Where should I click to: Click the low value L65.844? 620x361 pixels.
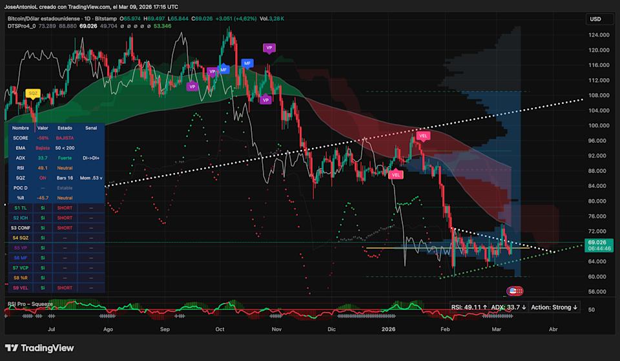click(178, 19)
